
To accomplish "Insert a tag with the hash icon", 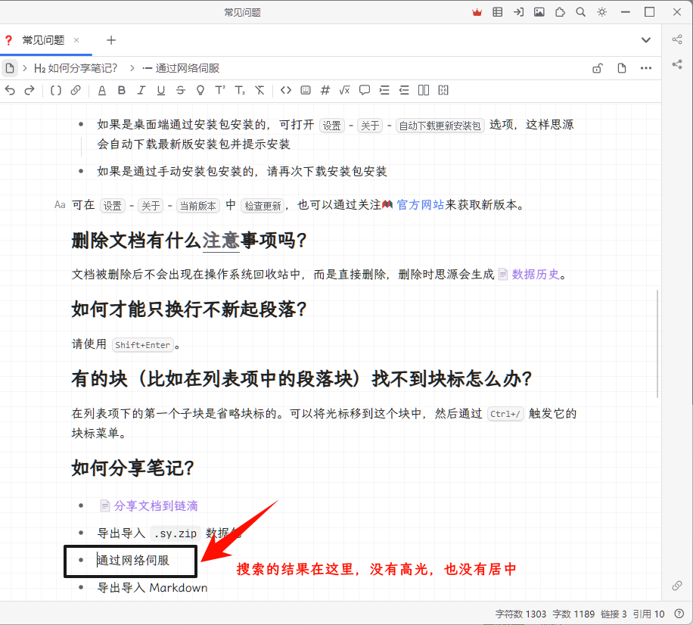I will click(325, 91).
